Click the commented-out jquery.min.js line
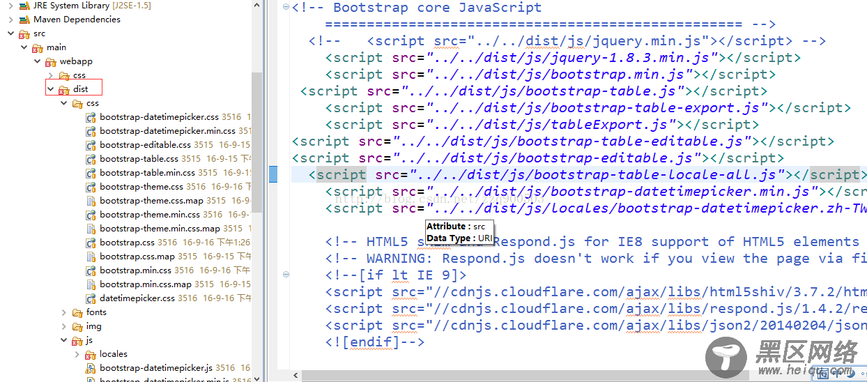The width and height of the screenshot is (867, 382). (x=567, y=41)
